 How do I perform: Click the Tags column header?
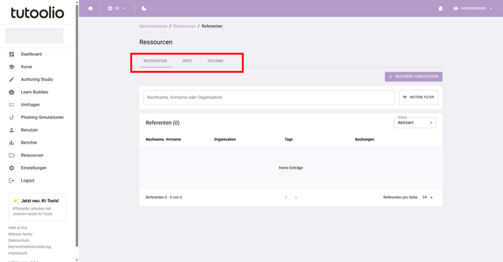pos(288,139)
